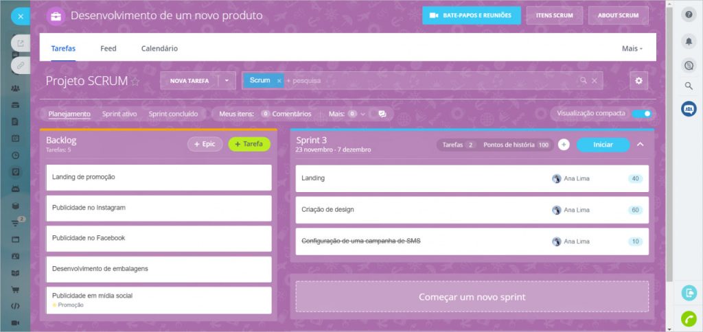The height and width of the screenshot is (332, 703).
Task: Add an Epic to the Backlog
Action: coord(205,144)
